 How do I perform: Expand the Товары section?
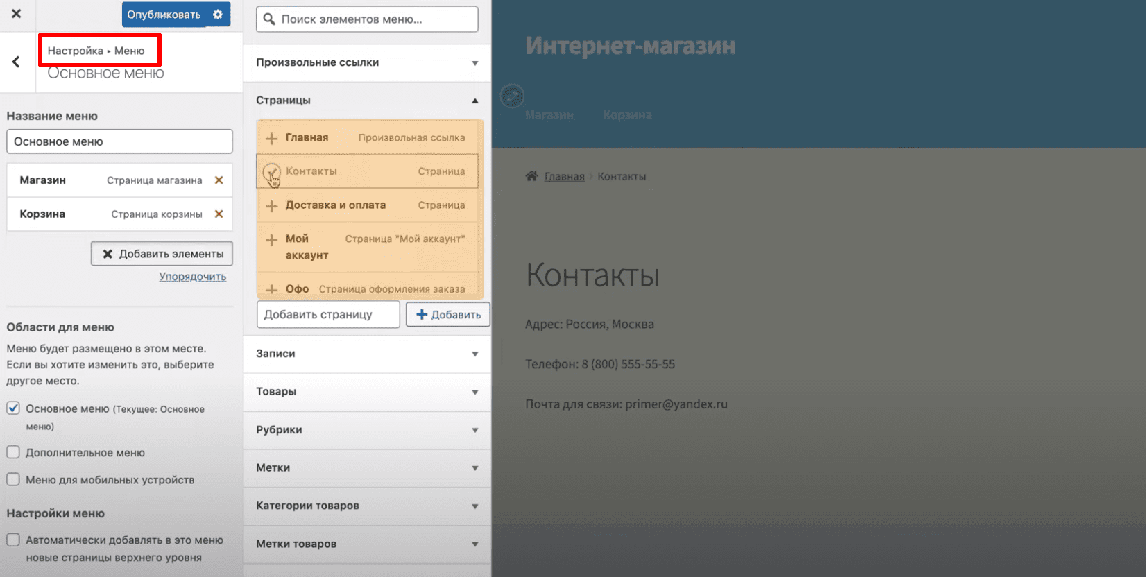(x=367, y=392)
